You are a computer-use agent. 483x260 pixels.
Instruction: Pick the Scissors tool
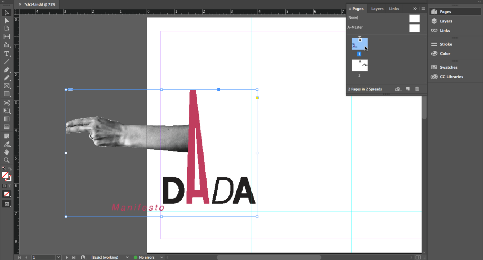point(7,103)
